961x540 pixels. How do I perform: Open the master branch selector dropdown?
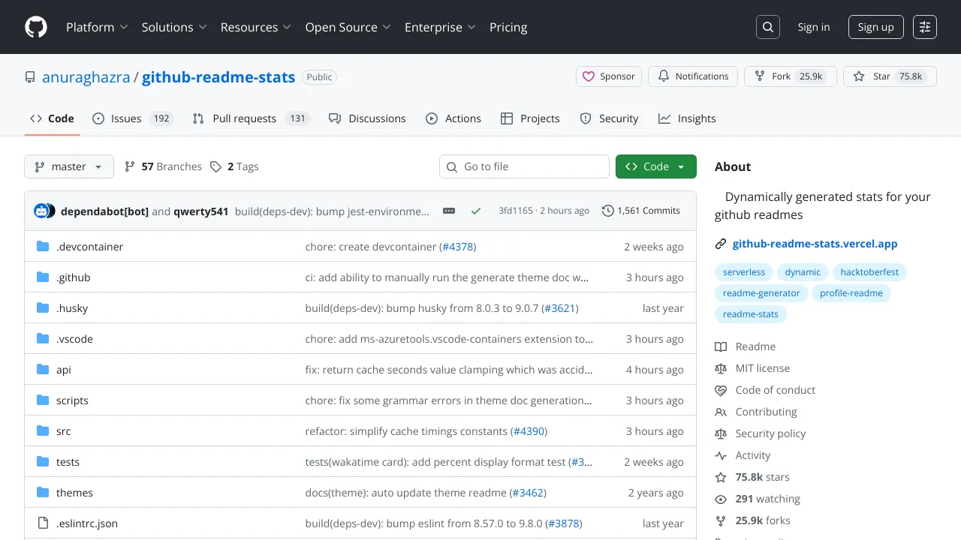tap(69, 166)
